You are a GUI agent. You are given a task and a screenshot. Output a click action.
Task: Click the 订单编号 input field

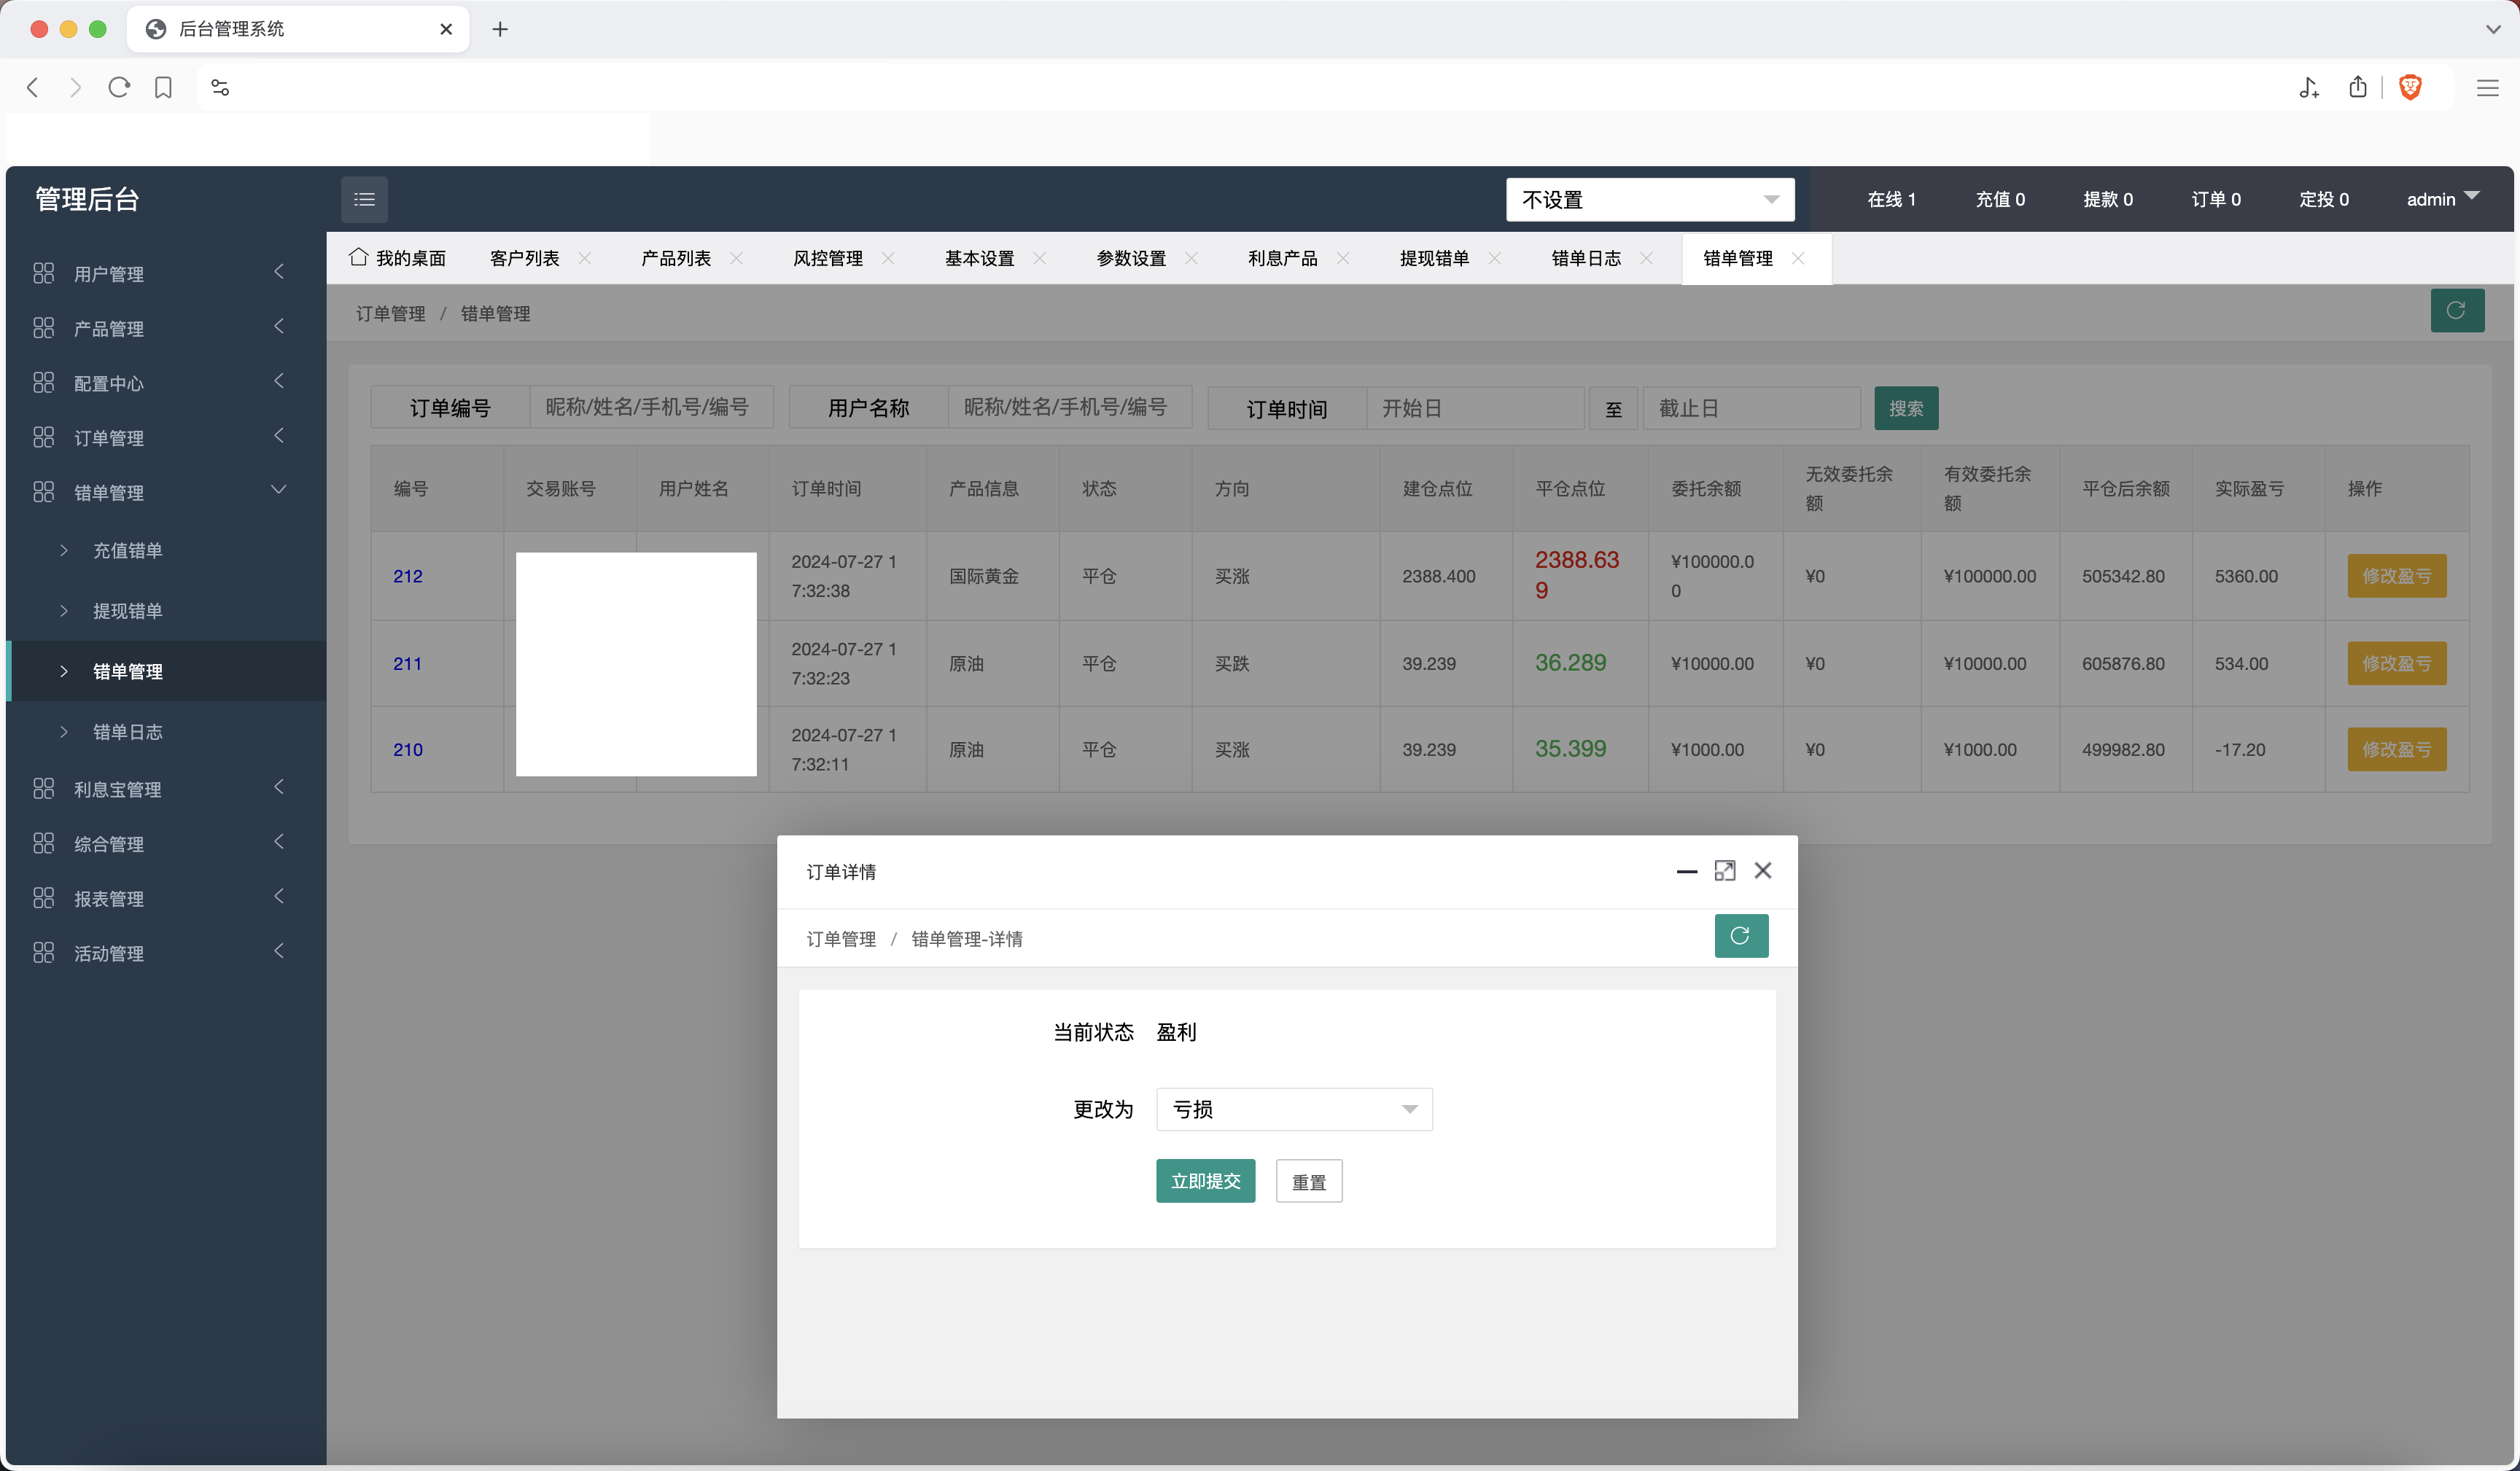click(651, 407)
